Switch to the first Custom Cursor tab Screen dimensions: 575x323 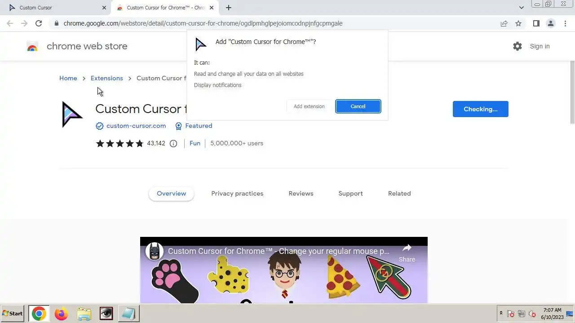(x=56, y=8)
